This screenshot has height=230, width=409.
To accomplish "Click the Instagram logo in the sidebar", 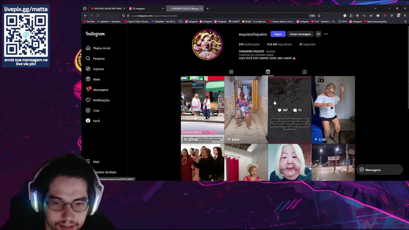I will (x=95, y=34).
